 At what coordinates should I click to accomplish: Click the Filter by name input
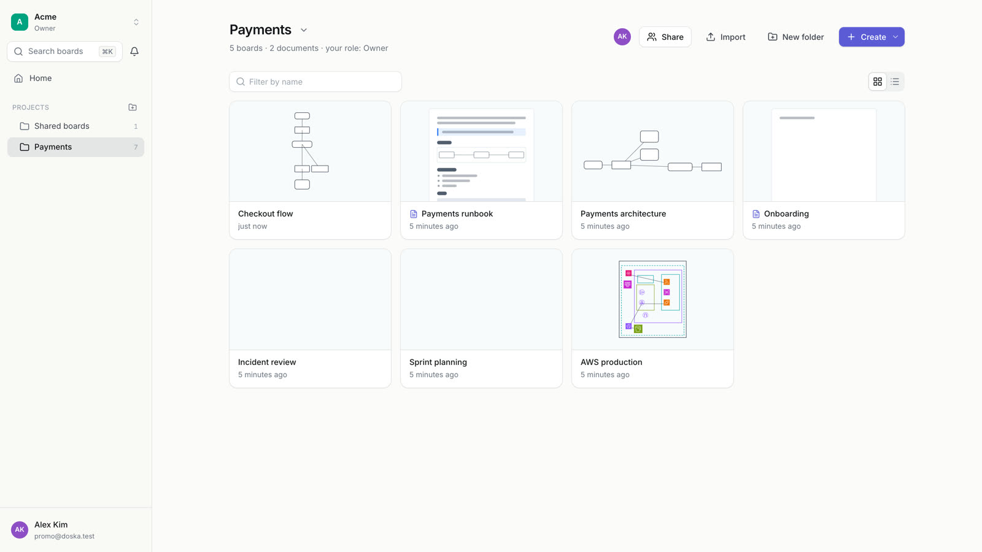click(x=315, y=82)
